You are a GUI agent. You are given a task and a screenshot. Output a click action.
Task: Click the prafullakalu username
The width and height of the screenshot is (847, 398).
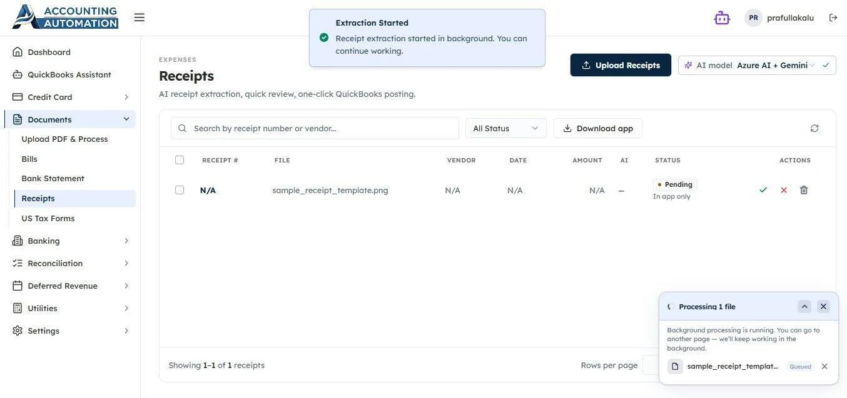791,17
